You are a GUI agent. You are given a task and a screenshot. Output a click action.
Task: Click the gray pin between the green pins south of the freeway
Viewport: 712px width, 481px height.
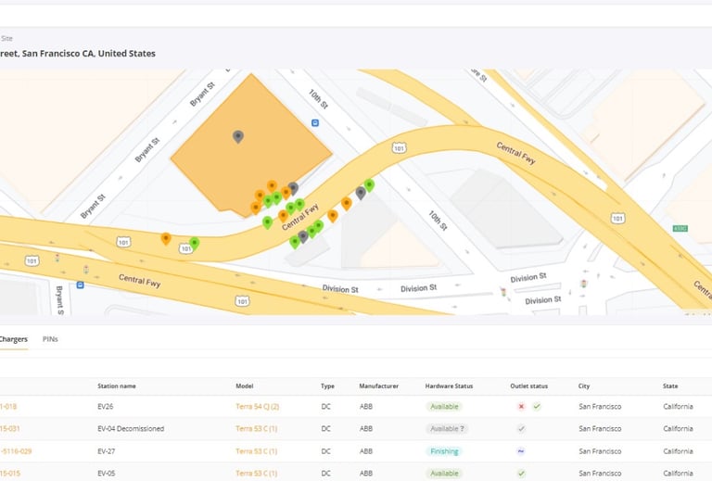[x=303, y=236]
